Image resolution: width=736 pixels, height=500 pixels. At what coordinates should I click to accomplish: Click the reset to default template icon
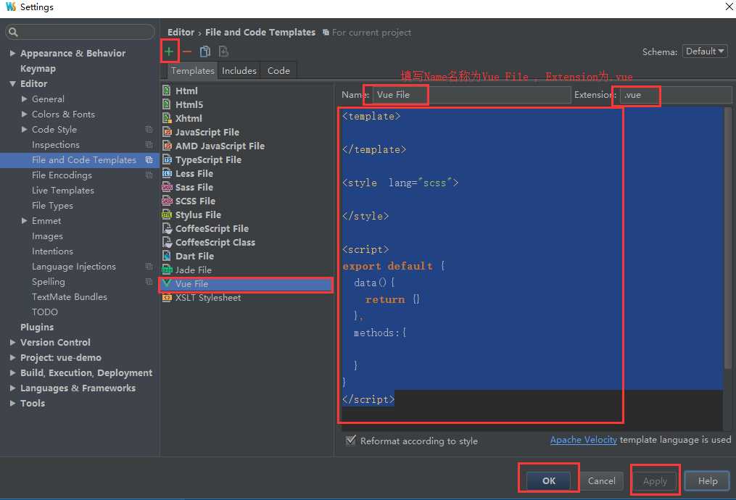223,51
